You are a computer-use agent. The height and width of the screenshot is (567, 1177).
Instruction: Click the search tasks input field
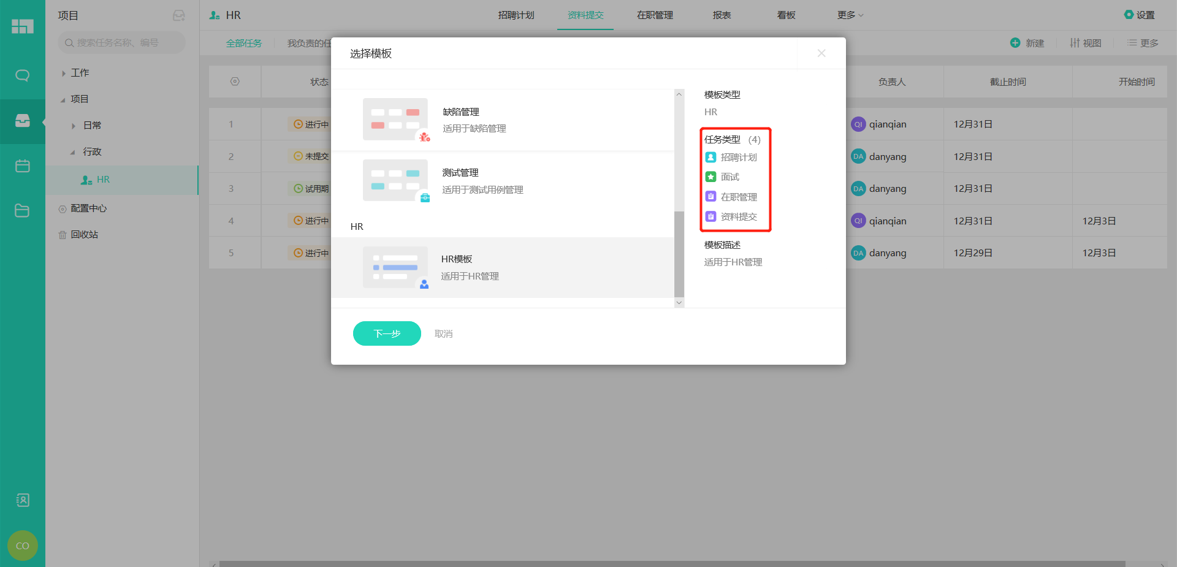coord(123,43)
